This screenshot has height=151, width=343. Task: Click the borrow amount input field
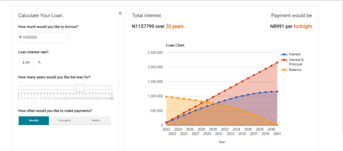click(43, 38)
